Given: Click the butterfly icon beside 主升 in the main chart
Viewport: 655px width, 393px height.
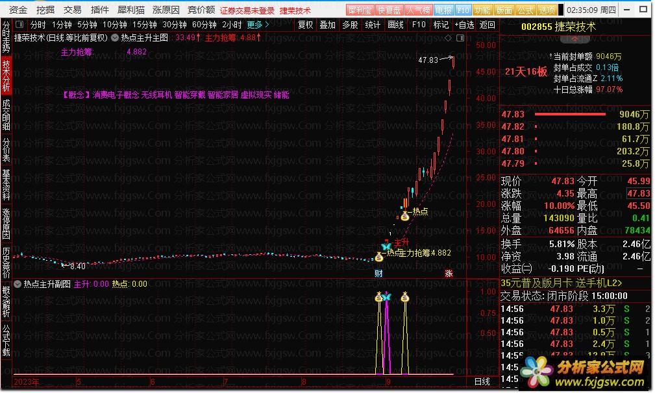Looking at the screenshot, I should [386, 246].
